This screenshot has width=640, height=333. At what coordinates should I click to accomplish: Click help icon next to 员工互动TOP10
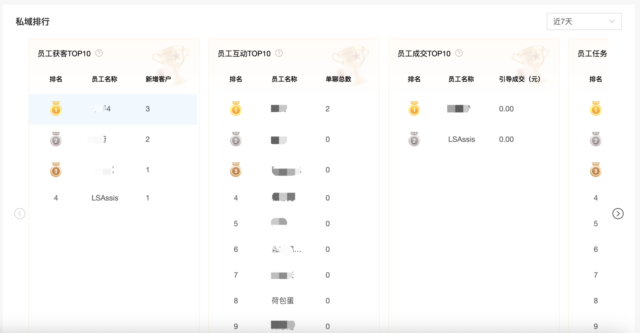coord(279,53)
